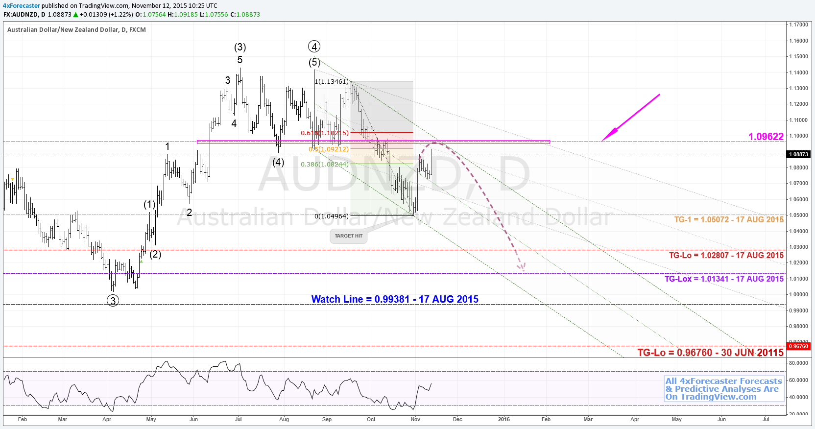Click the 1.14000 price axis label
The height and width of the screenshot is (429, 815).
point(798,72)
